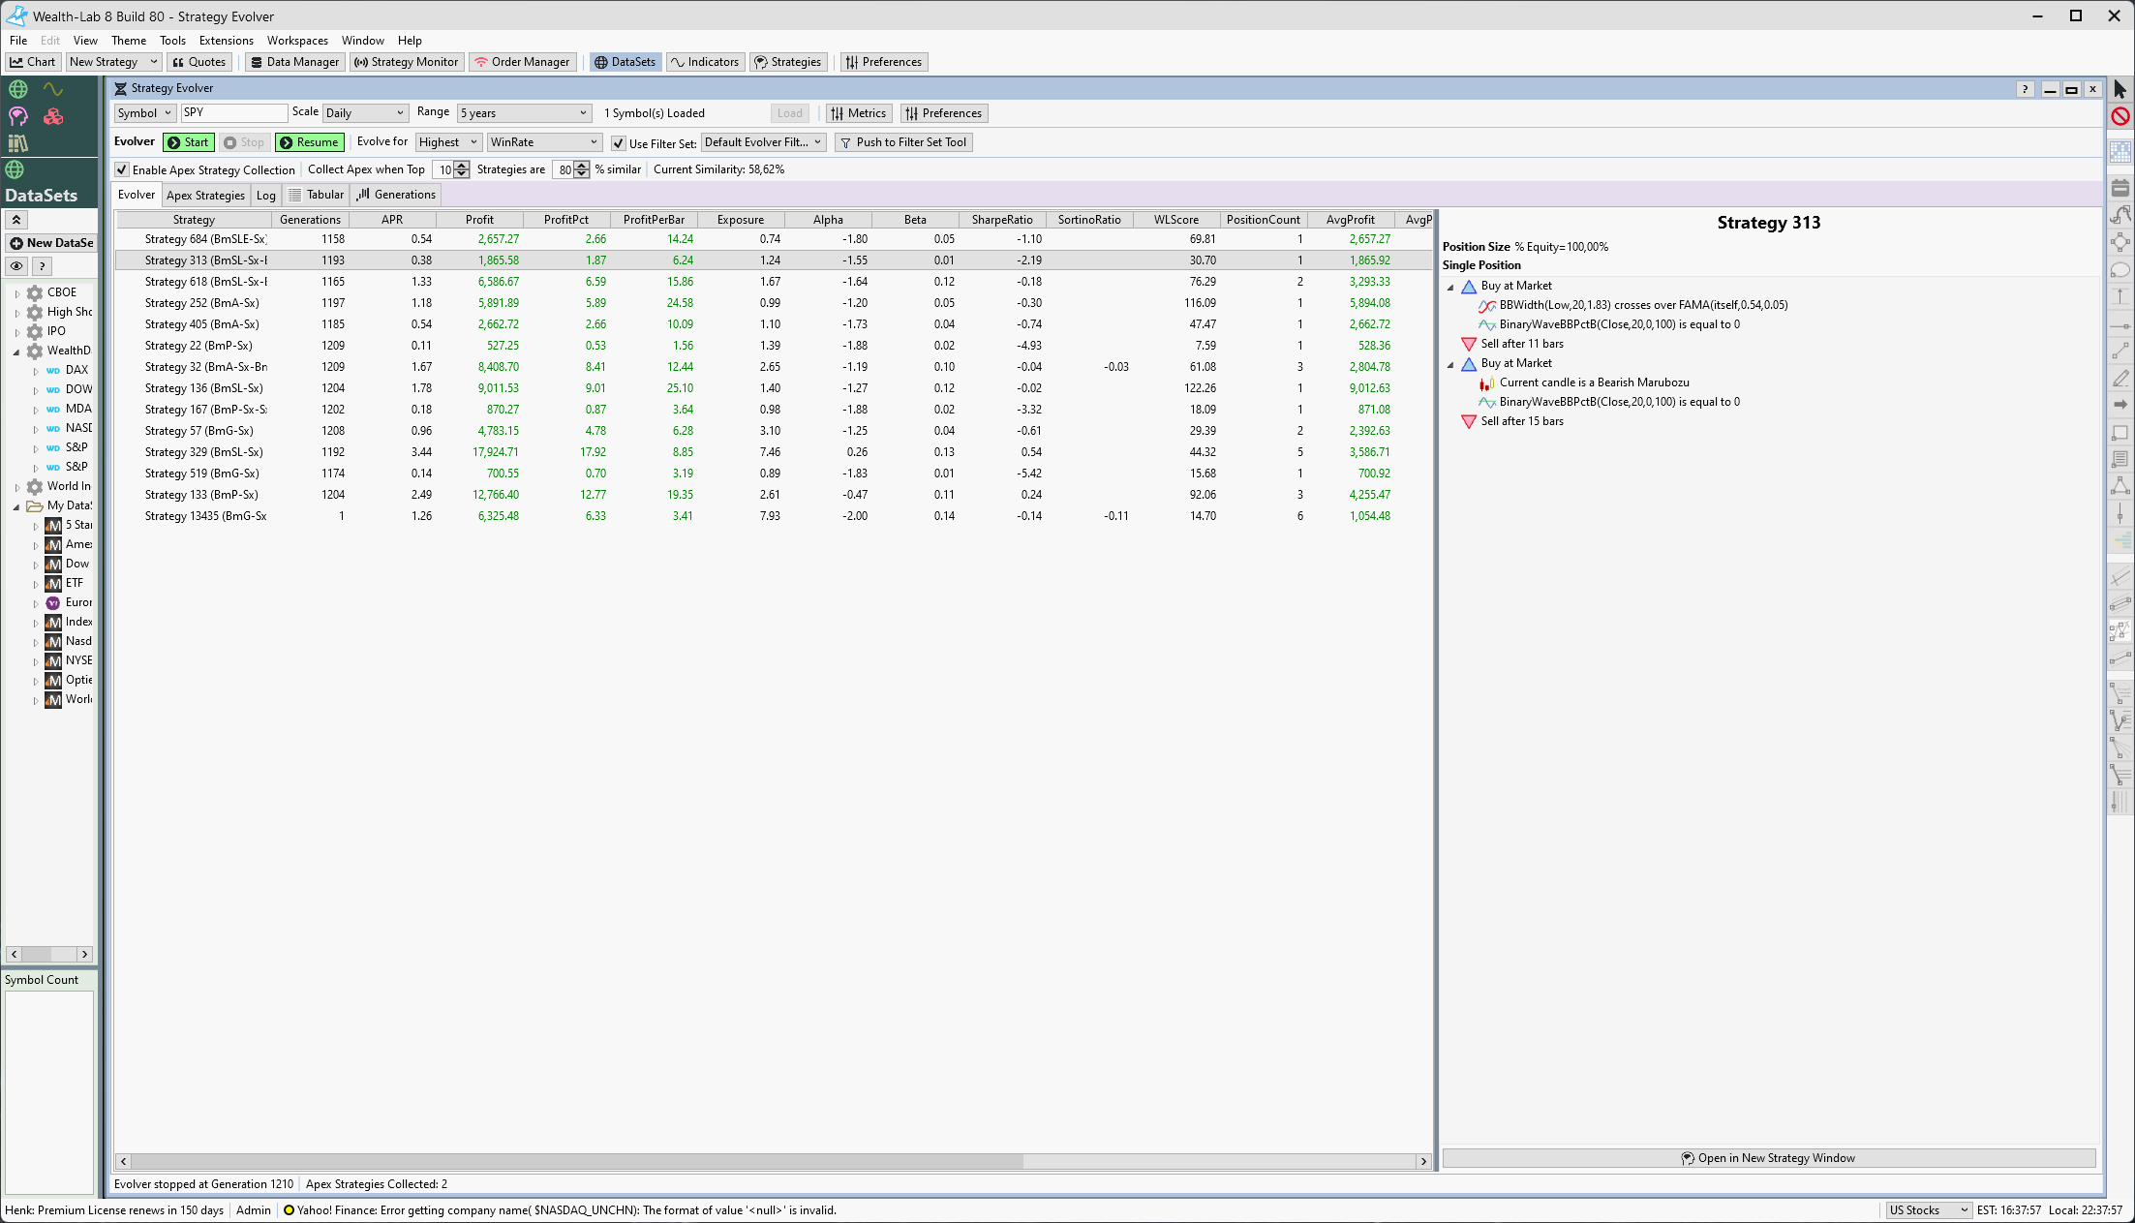This screenshot has width=2135, height=1223.
Task: Click Start evolver button
Action: coord(188,142)
